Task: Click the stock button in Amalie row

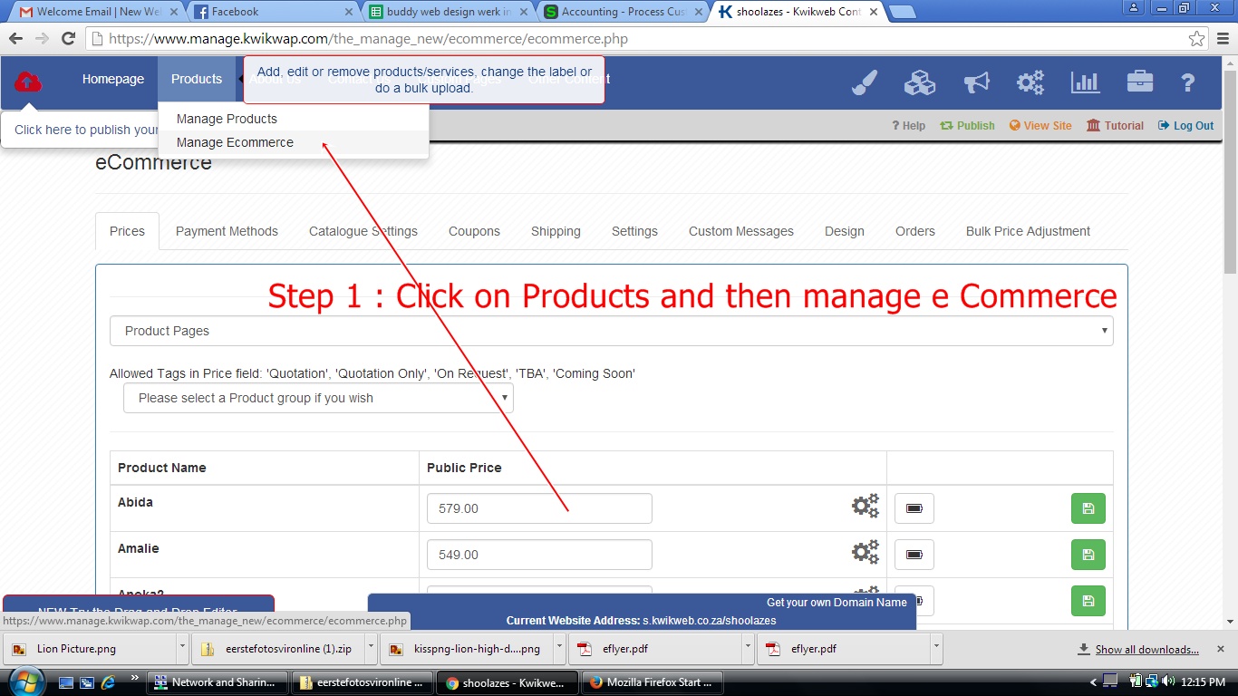Action: [x=914, y=555]
